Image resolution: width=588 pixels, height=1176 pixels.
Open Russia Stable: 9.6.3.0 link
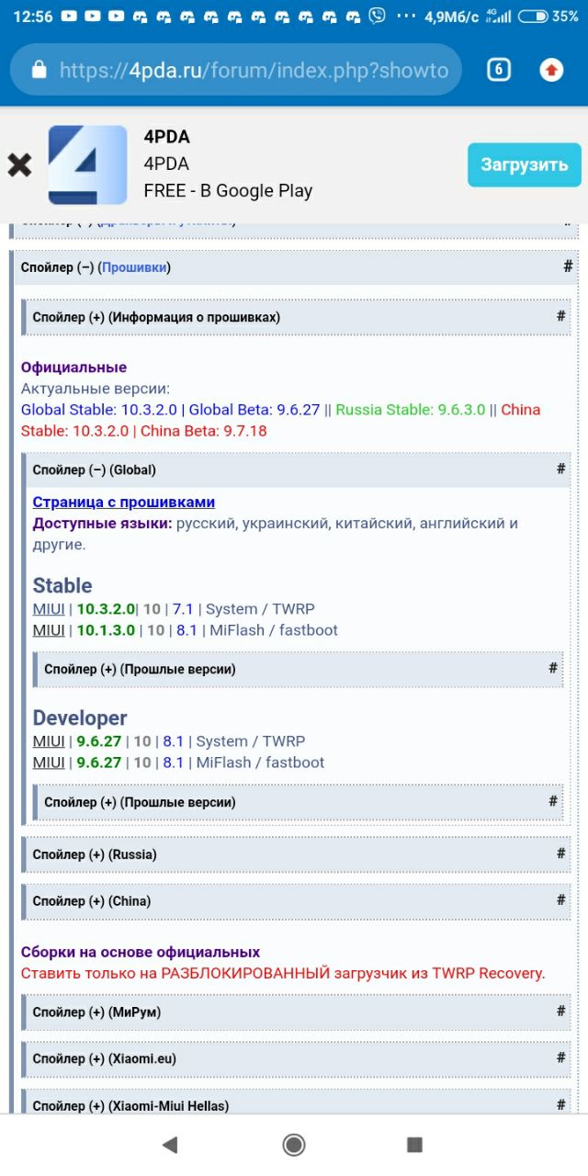click(x=410, y=410)
